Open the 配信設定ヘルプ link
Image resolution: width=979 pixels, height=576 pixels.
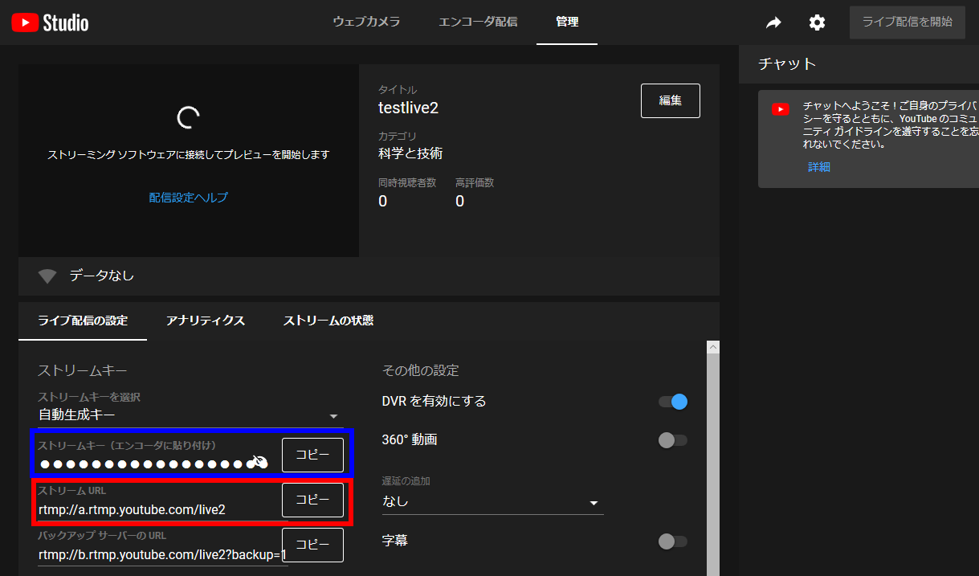tap(189, 197)
